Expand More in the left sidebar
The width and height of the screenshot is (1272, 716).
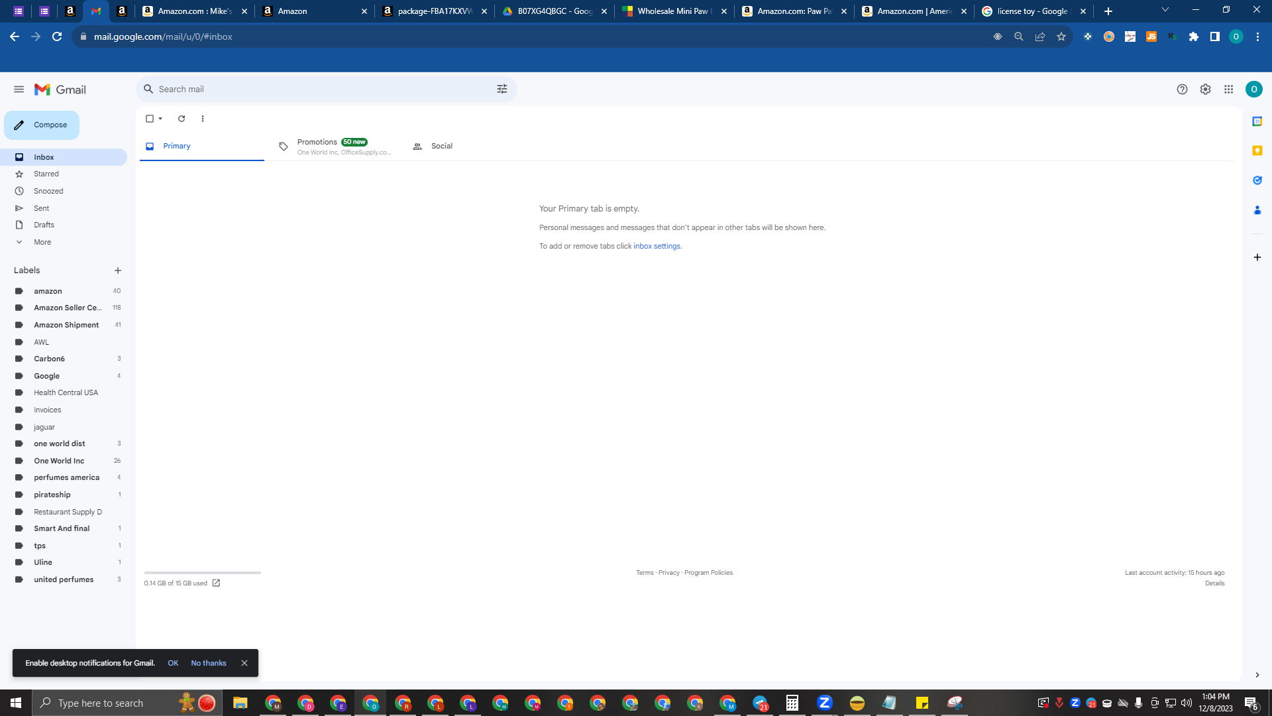point(42,242)
